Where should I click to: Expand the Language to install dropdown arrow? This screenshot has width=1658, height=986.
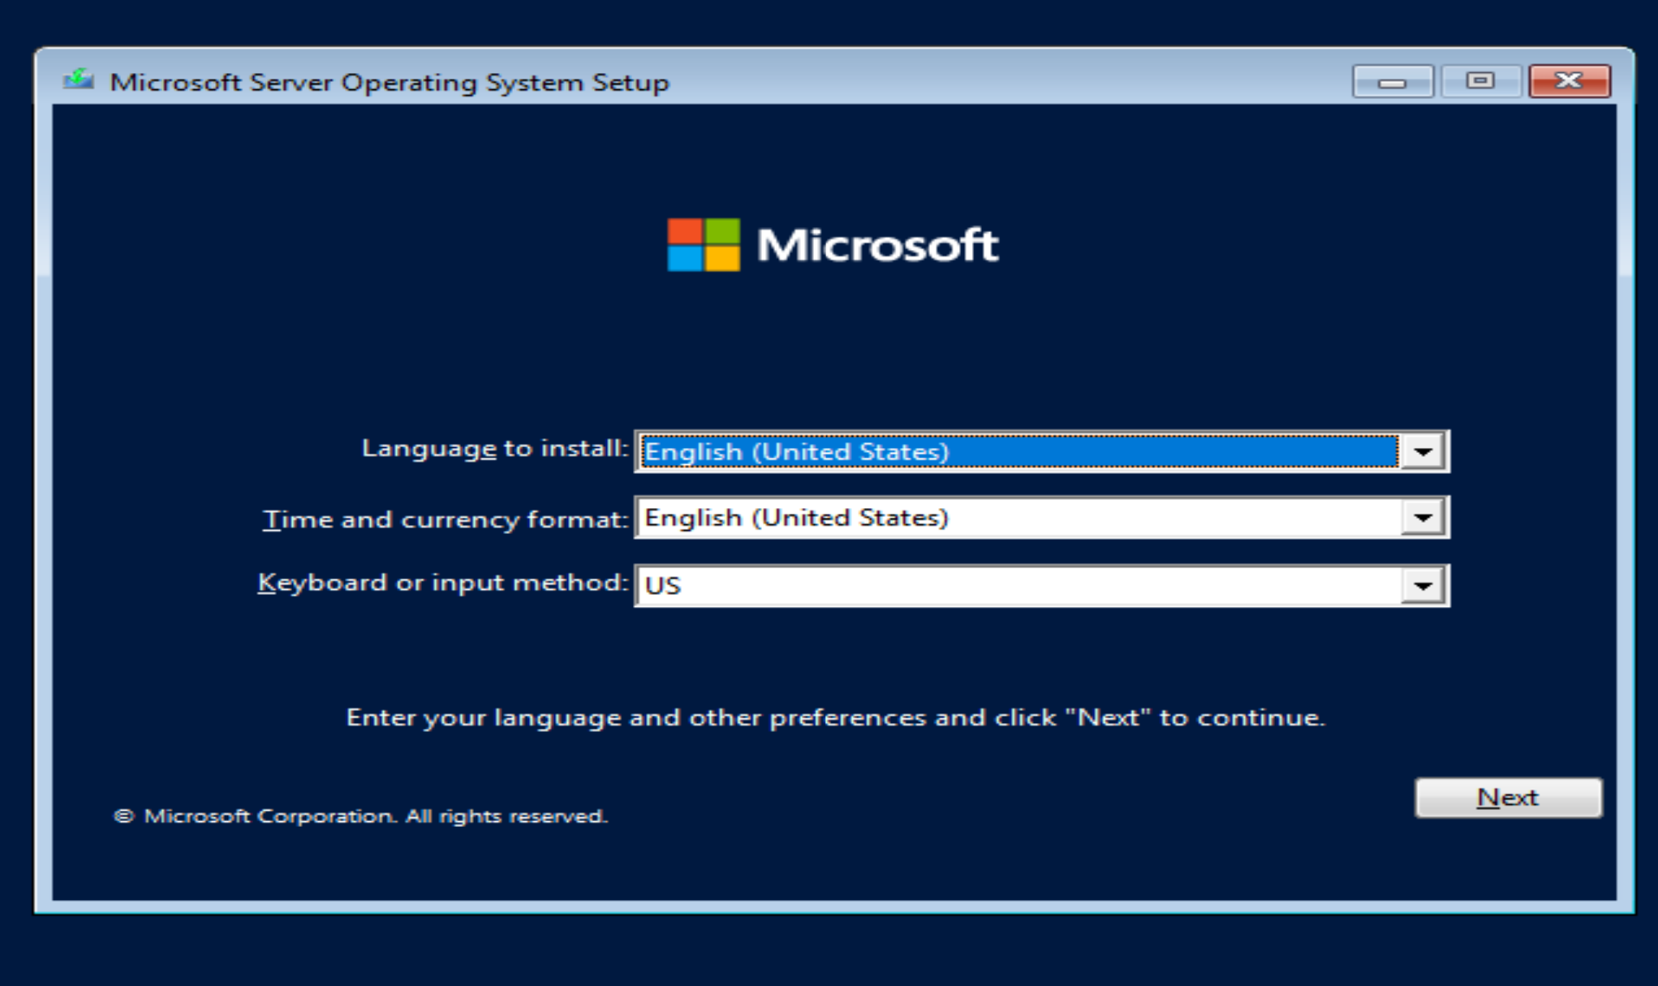pyautogui.click(x=1423, y=452)
